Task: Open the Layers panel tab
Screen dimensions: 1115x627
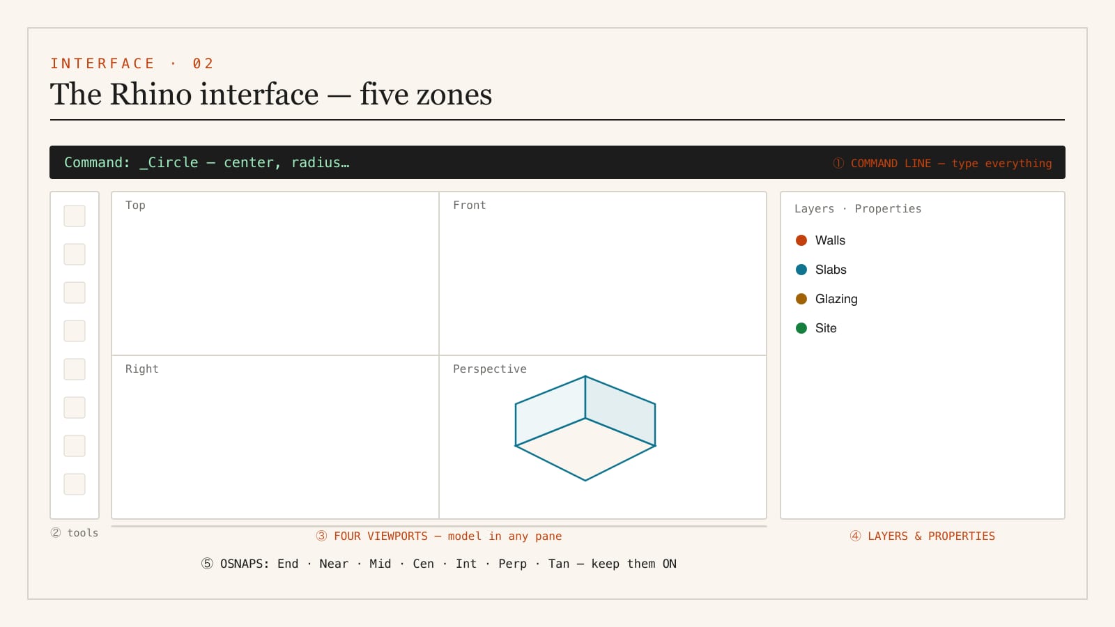Action: [x=814, y=208]
